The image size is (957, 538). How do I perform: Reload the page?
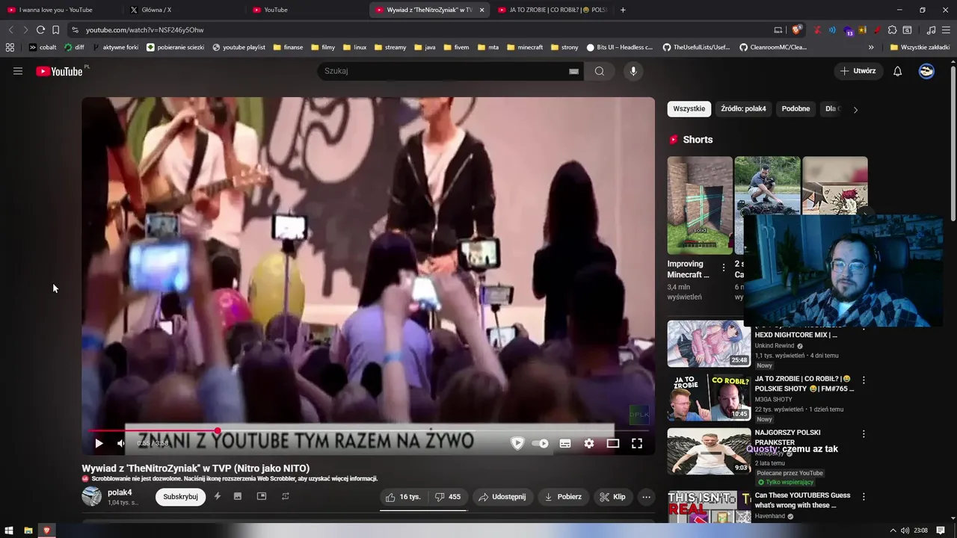click(40, 30)
